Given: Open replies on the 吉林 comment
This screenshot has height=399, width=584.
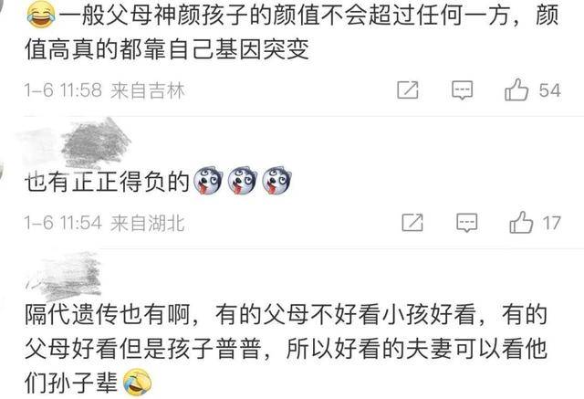Looking at the screenshot, I should pos(462,90).
